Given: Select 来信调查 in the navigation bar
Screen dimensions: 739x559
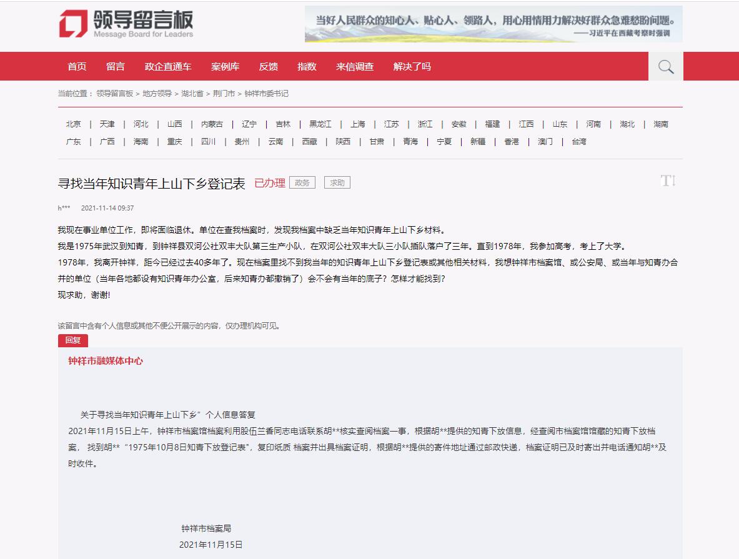Looking at the screenshot, I should [x=354, y=67].
